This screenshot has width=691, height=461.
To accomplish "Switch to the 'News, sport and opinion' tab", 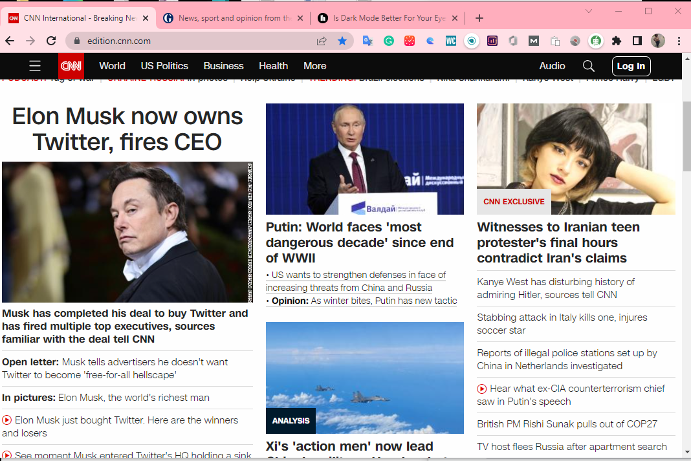I will (x=233, y=18).
